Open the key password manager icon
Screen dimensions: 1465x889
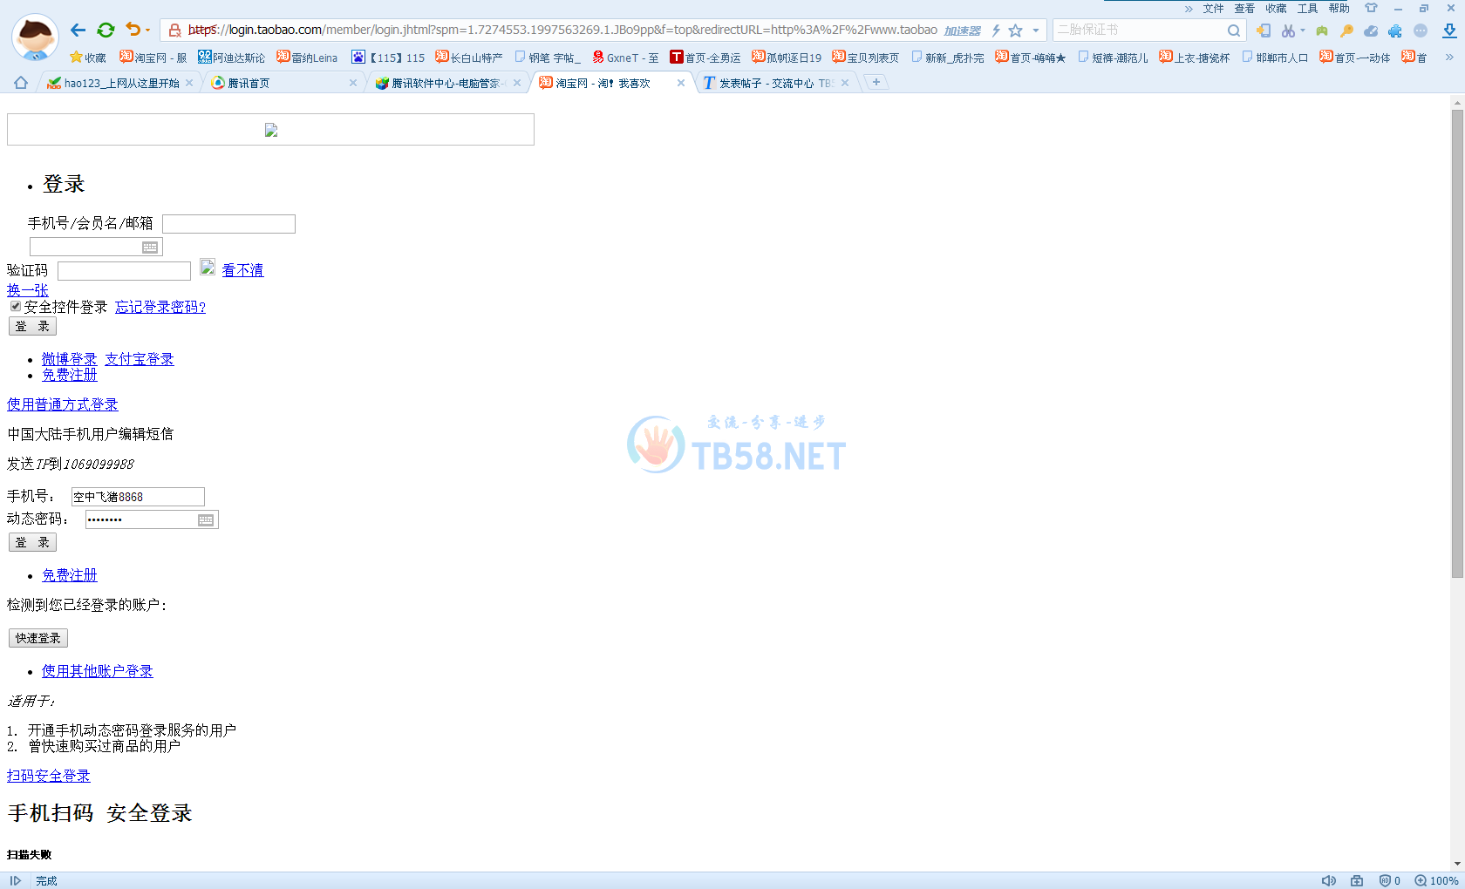pyautogui.click(x=1346, y=31)
